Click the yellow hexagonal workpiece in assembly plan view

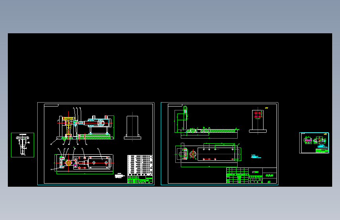[x=68, y=162]
